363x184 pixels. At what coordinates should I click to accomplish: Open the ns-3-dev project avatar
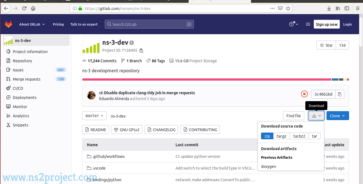pos(91,45)
